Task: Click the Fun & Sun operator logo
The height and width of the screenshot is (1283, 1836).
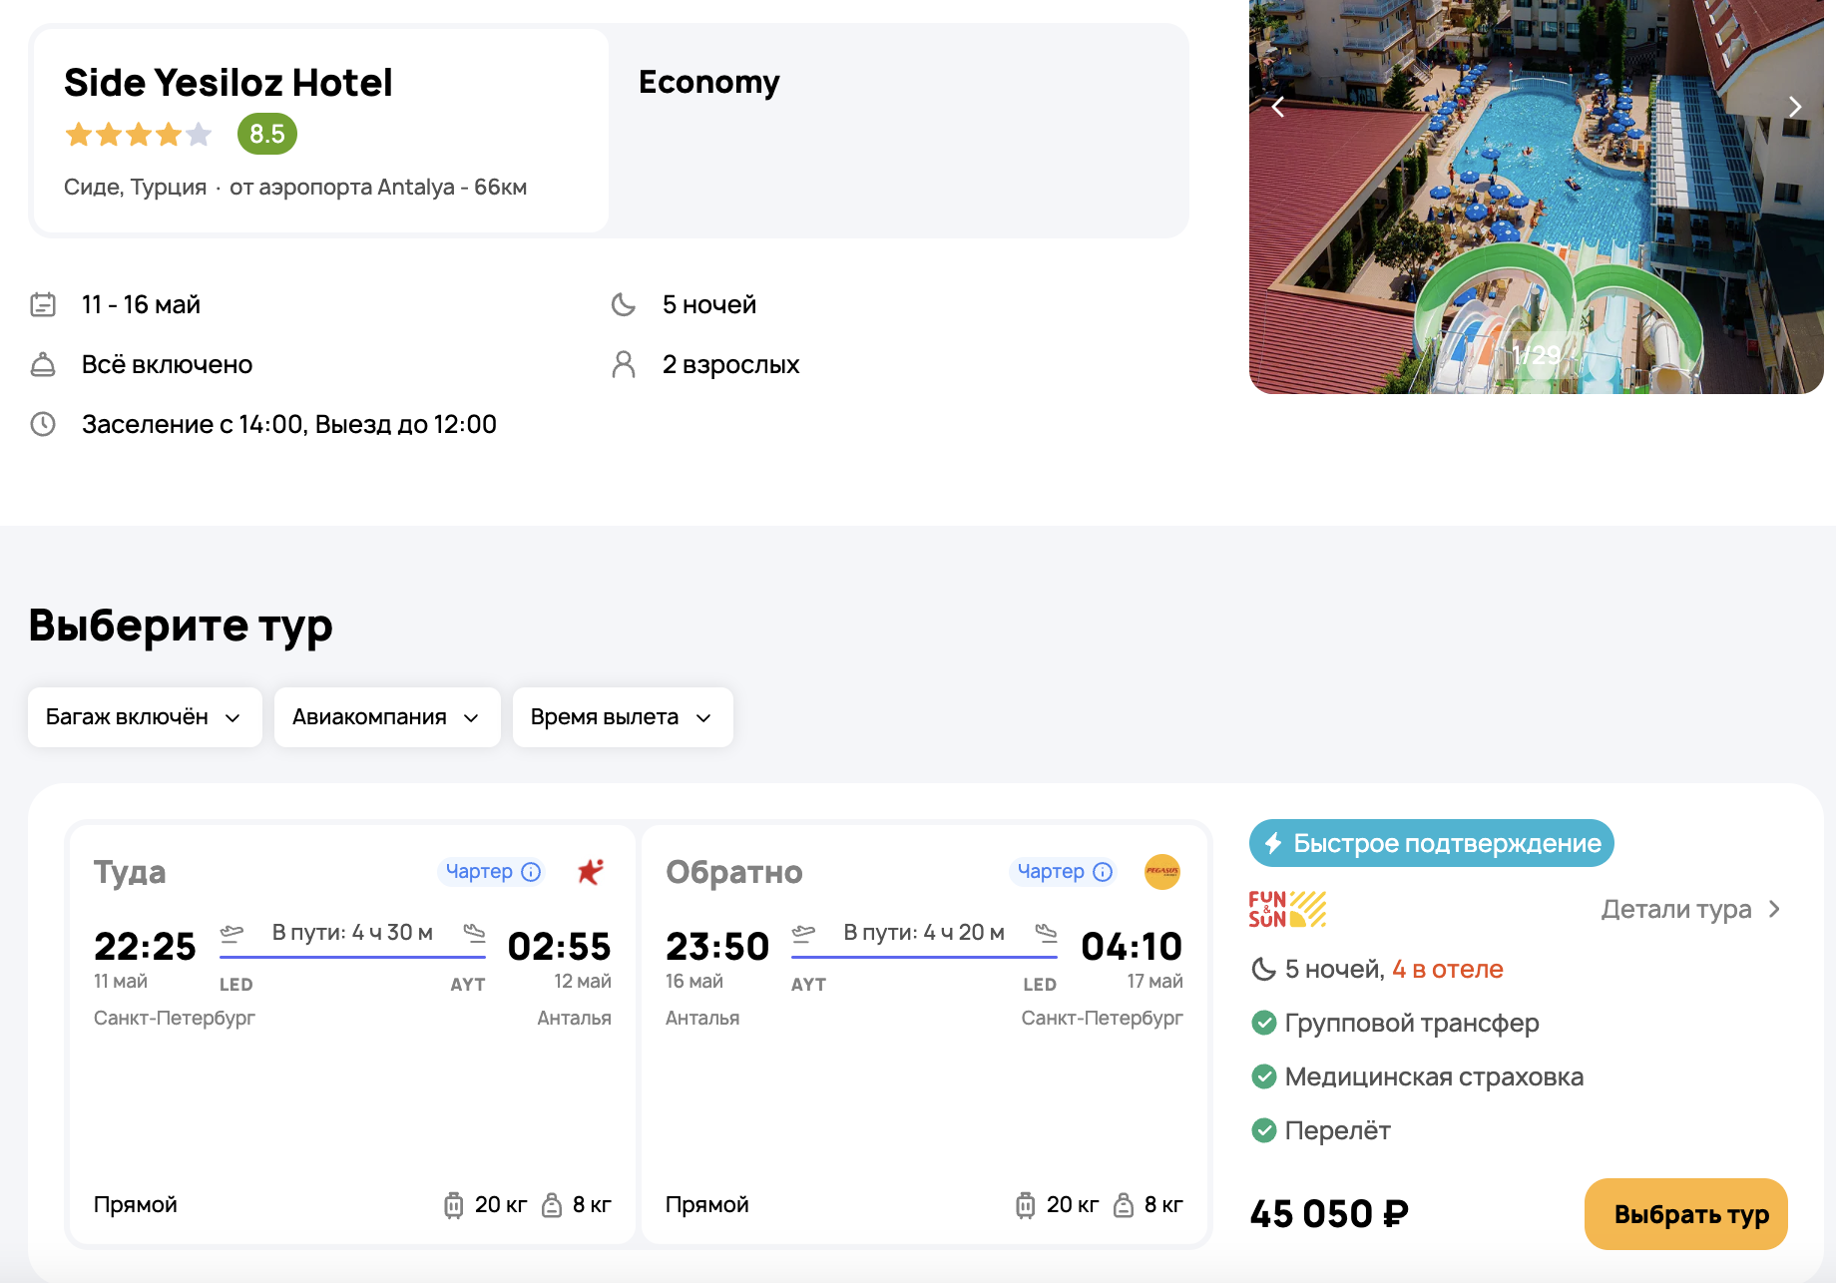Action: (x=1287, y=909)
